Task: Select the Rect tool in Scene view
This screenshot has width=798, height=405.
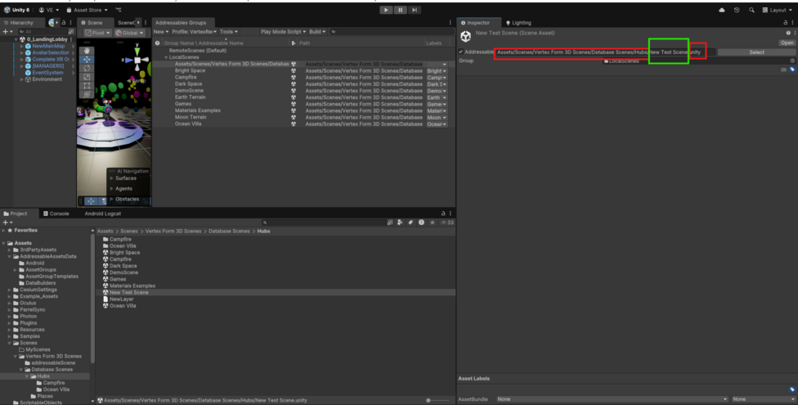Action: 87,85
